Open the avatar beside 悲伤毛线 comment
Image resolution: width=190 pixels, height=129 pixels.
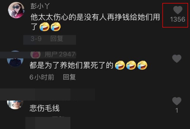coord(15,105)
